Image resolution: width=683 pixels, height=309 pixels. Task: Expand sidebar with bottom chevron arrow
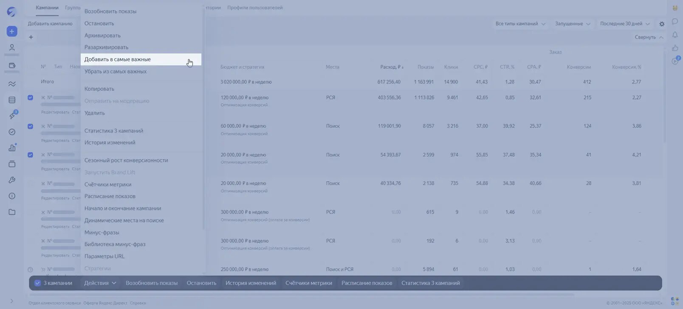coord(11,301)
